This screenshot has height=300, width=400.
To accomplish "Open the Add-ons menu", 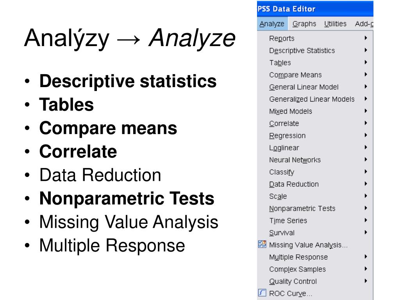I will 364,24.
